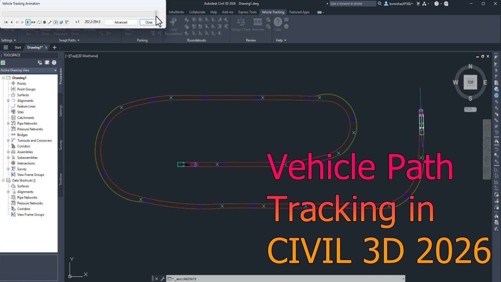Click the Design Check ribbon icon

click(241, 24)
